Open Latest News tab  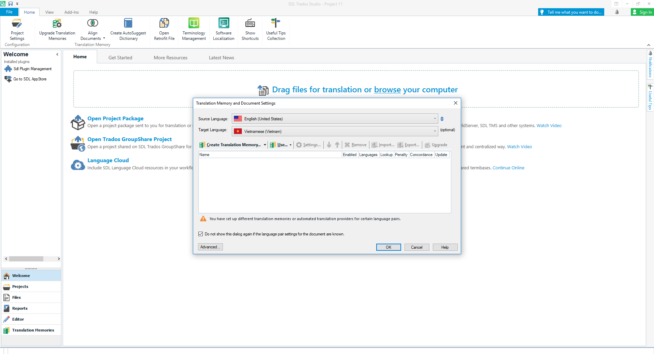click(x=222, y=58)
